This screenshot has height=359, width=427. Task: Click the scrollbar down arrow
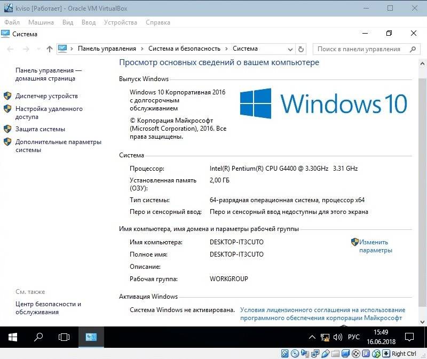[x=422, y=322]
